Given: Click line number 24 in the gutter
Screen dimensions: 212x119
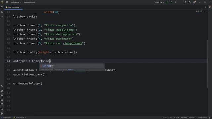Looking at the screenshot, I should 8,61.
